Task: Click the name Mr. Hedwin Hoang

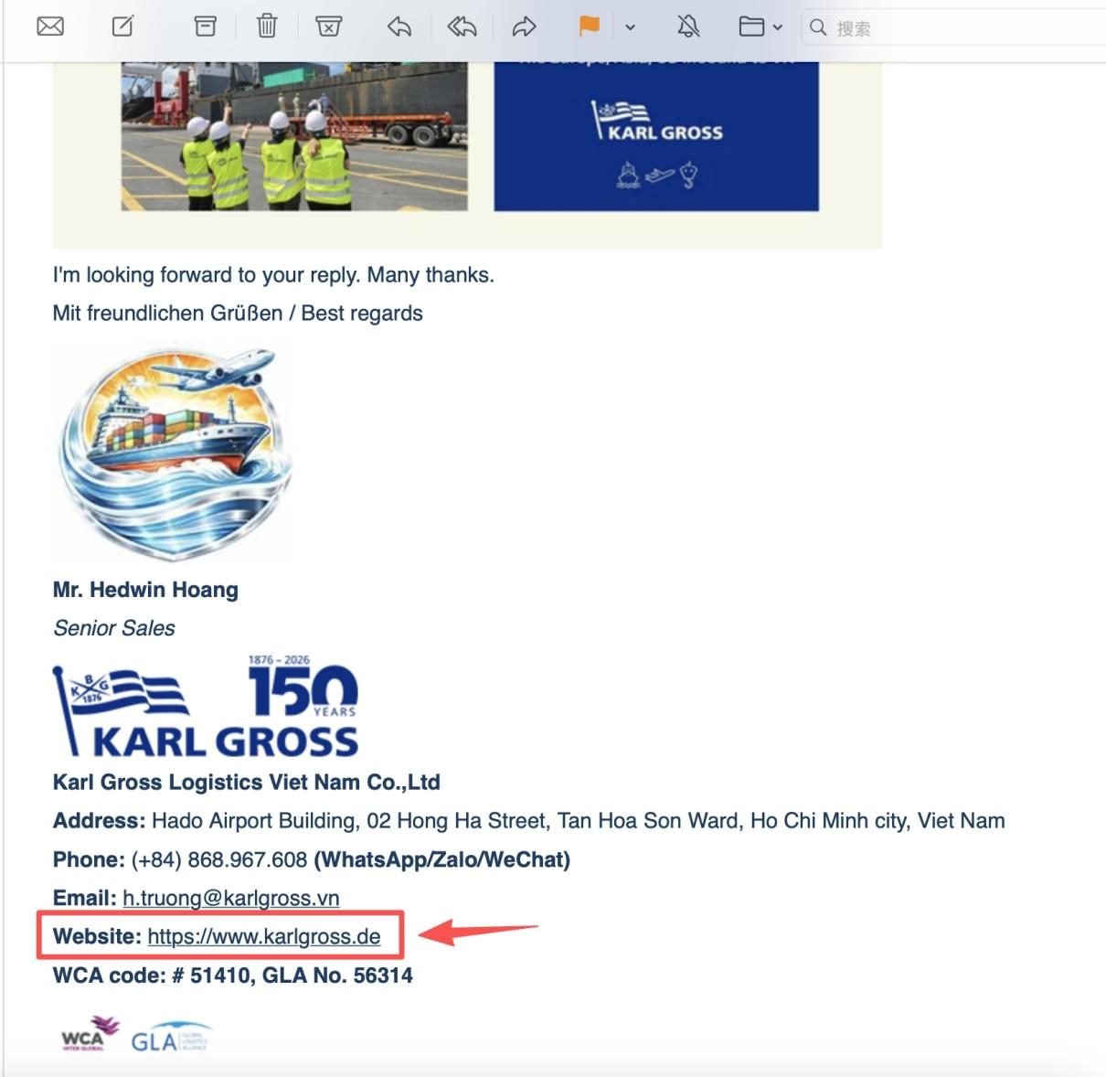Action: [145, 590]
